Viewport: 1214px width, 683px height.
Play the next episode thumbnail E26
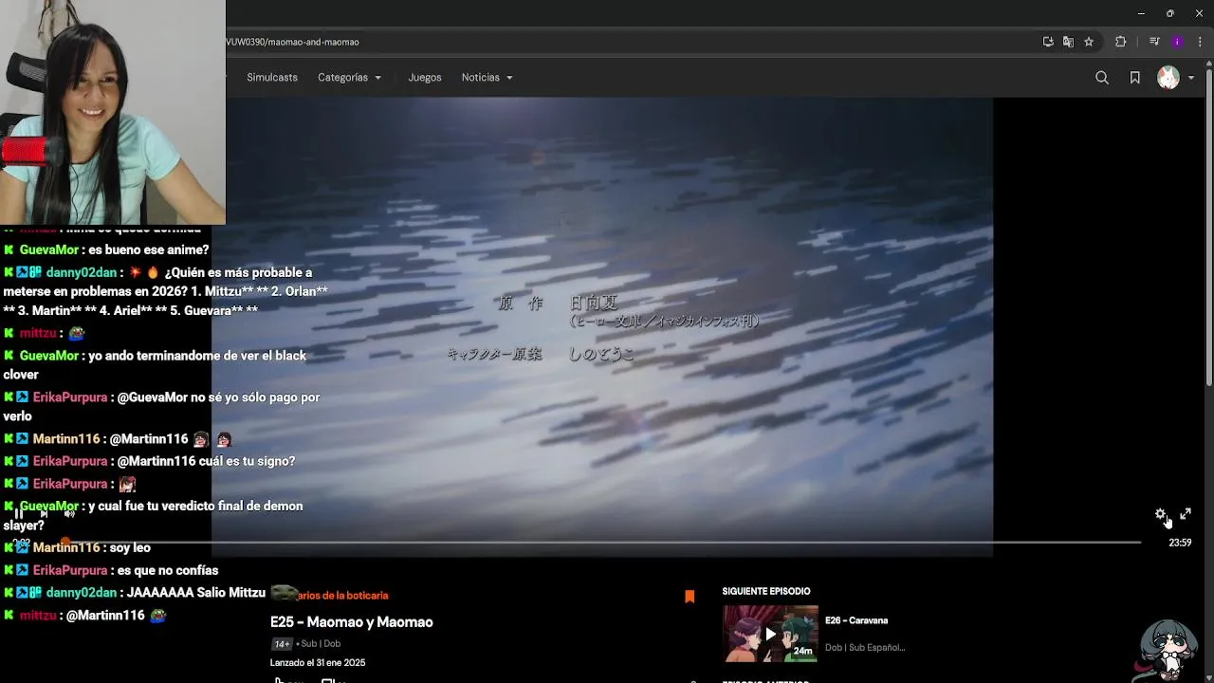click(x=770, y=633)
